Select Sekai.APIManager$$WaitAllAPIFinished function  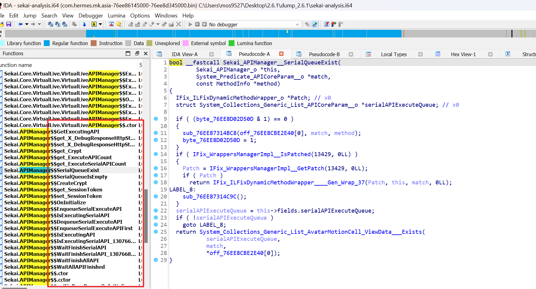(x=55, y=267)
